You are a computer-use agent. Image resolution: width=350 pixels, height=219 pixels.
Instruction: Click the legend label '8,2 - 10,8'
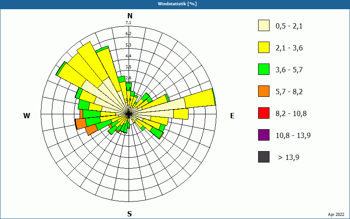click(x=291, y=114)
